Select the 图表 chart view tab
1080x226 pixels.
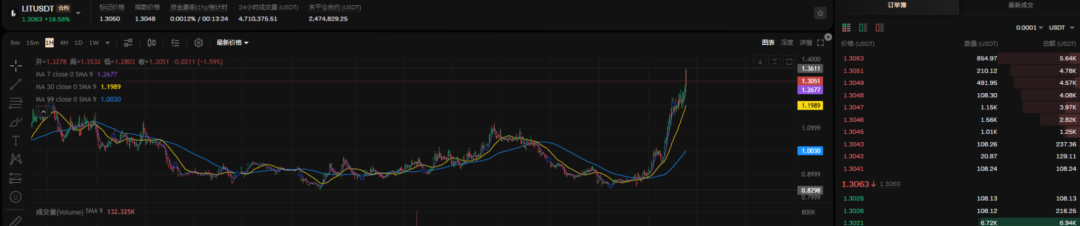pos(768,43)
